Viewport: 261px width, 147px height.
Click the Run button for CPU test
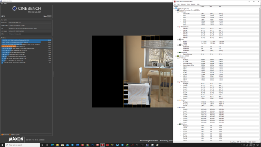pyautogui.click(x=45, y=16)
